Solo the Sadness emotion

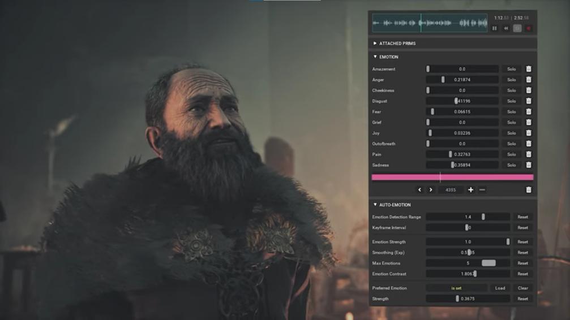click(x=512, y=165)
